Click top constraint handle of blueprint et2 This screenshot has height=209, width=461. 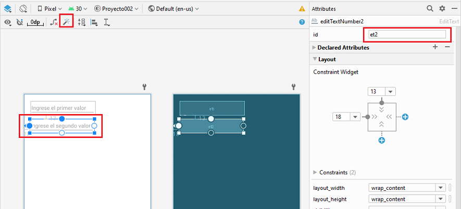pyautogui.click(x=211, y=119)
